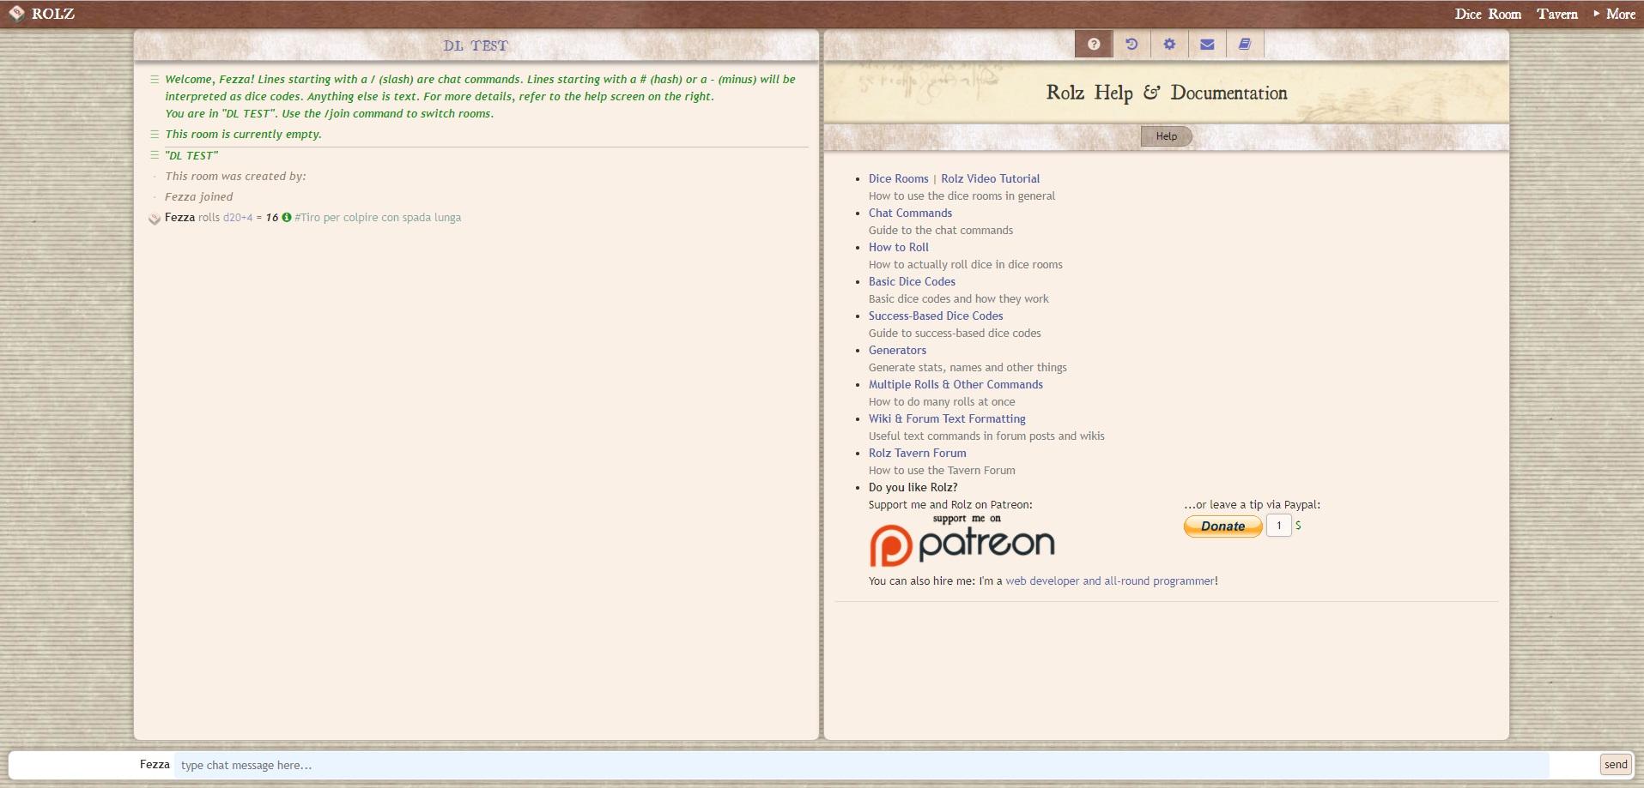Focus the chat message input field
This screenshot has height=788, width=1644.
pos(860,765)
